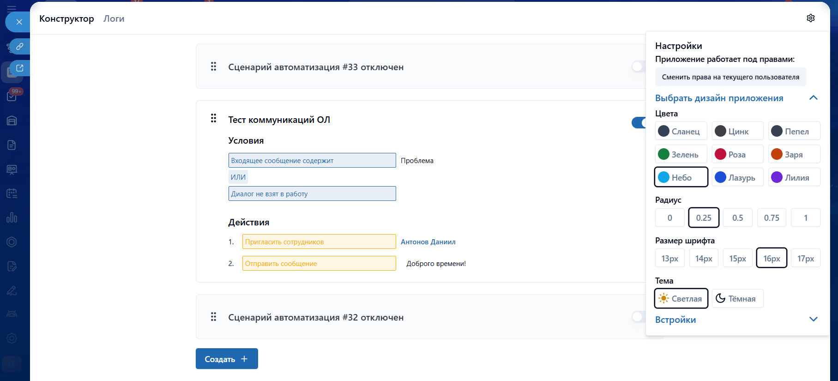Click the Проблема condition value

417,161
